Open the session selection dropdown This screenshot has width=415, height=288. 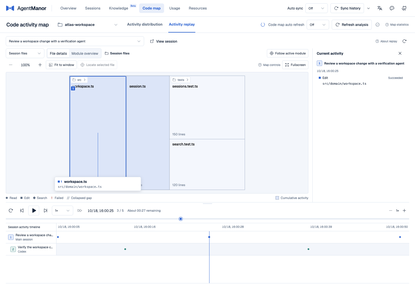(x=75, y=41)
